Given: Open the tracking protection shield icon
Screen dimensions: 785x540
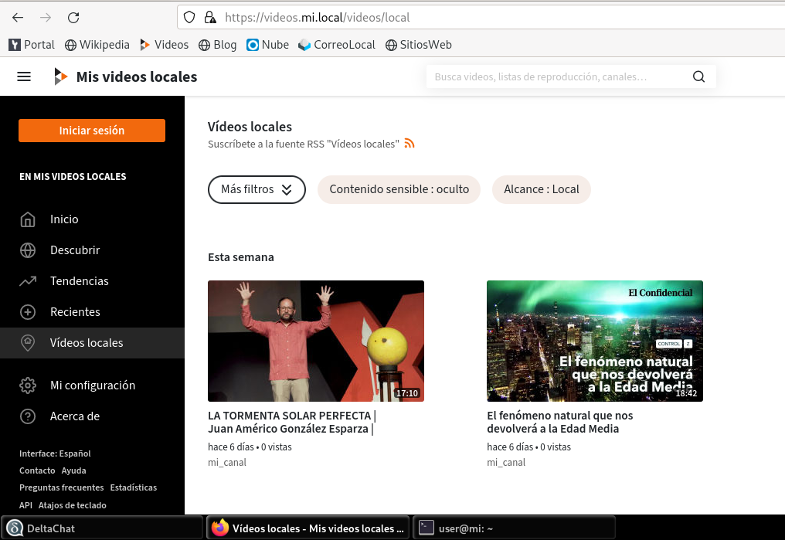Looking at the screenshot, I should [x=189, y=18].
